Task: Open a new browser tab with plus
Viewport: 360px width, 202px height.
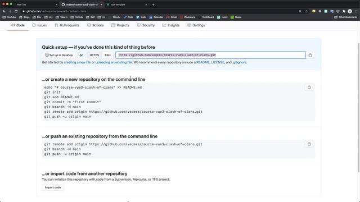Action: (x=153, y=4)
